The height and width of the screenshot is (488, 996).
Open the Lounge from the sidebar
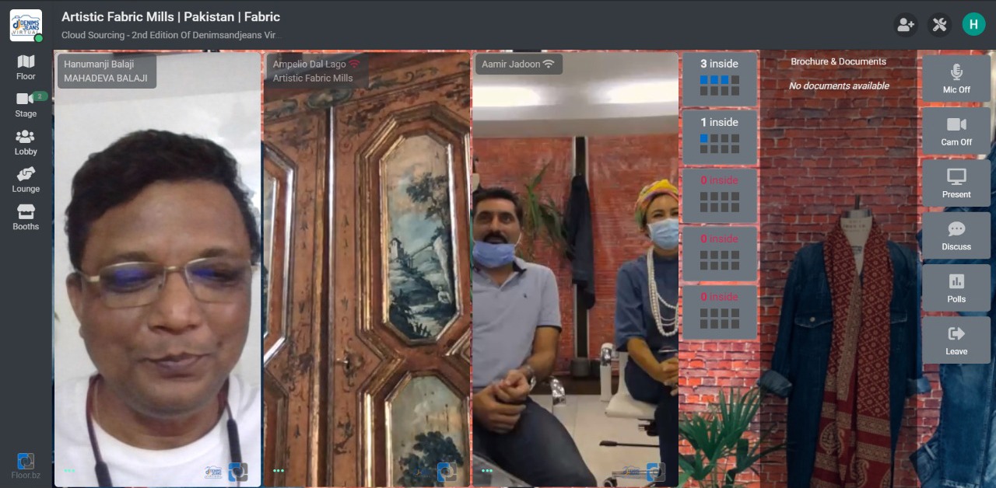(26, 180)
